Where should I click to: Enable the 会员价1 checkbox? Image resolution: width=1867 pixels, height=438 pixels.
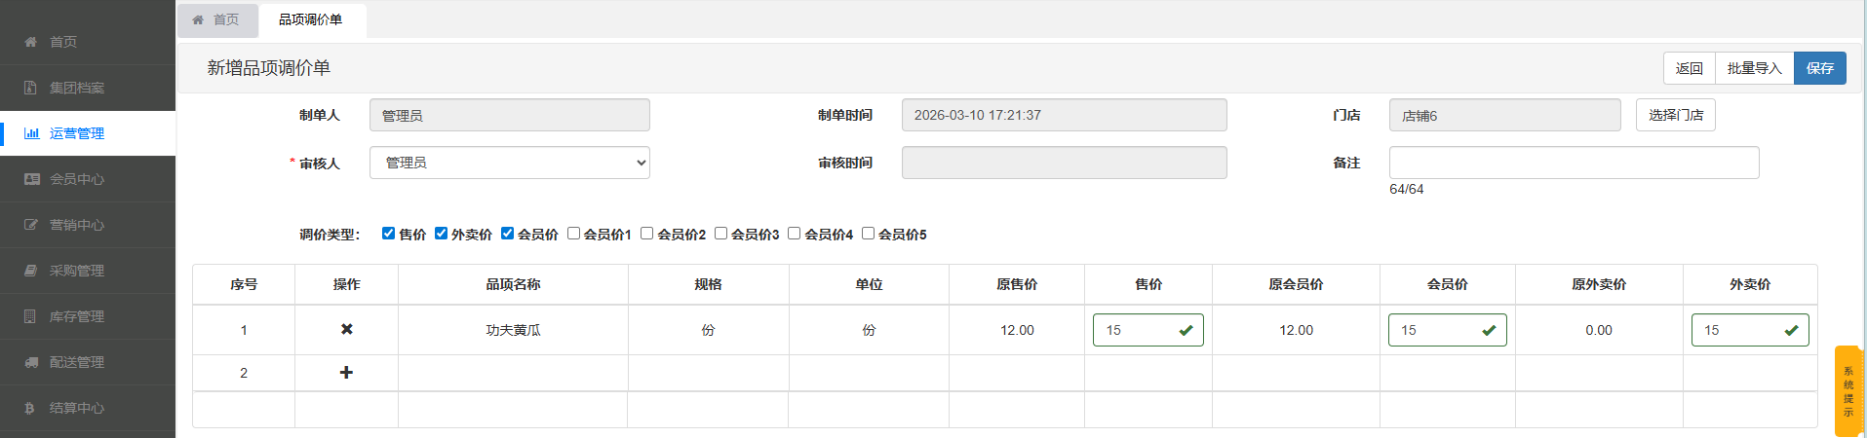tap(573, 234)
